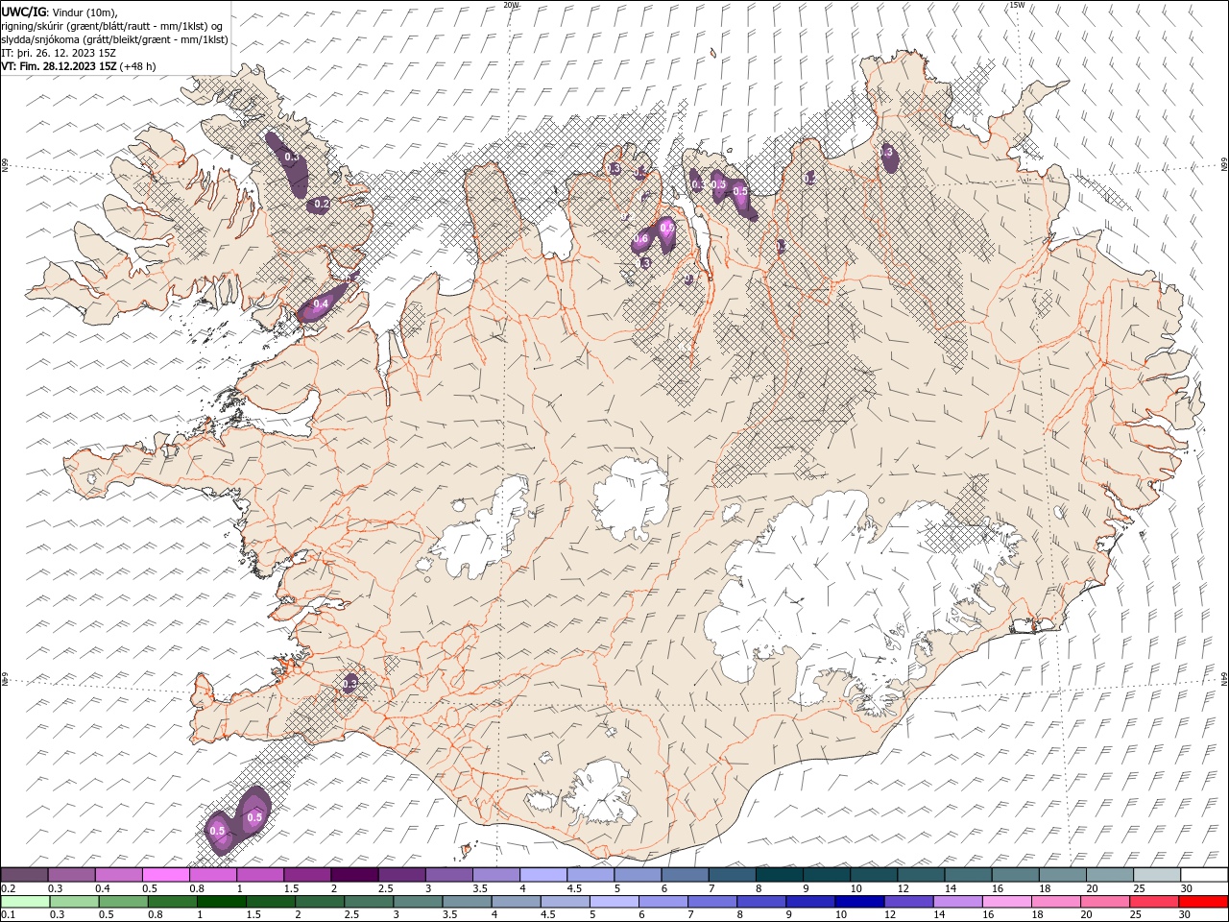
Task: Select the light pink 16–18 rain swatch
Action: (1006, 902)
